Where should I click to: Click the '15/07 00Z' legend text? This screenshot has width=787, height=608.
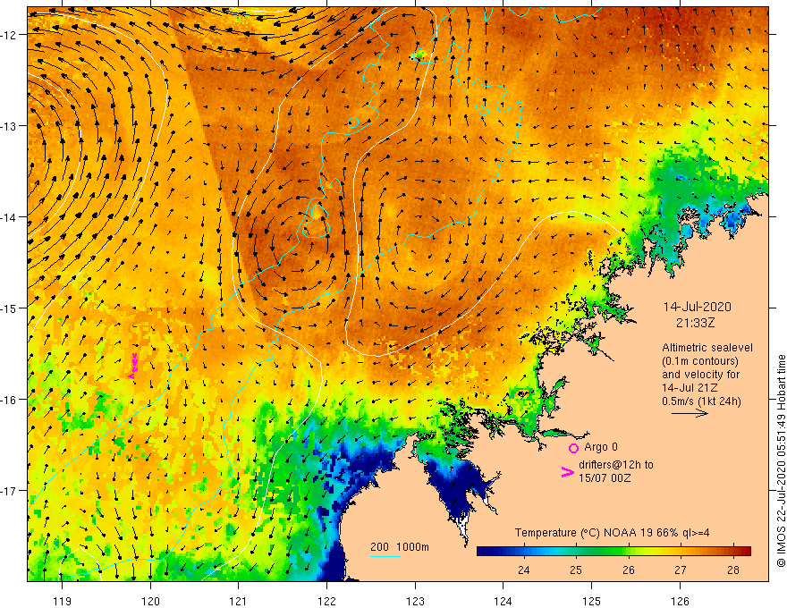(x=605, y=478)
